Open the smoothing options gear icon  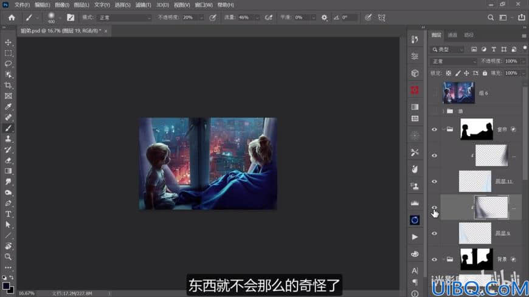point(324,18)
